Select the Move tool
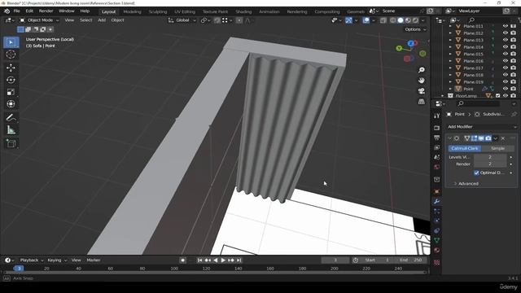The image size is (521, 293). click(x=11, y=68)
